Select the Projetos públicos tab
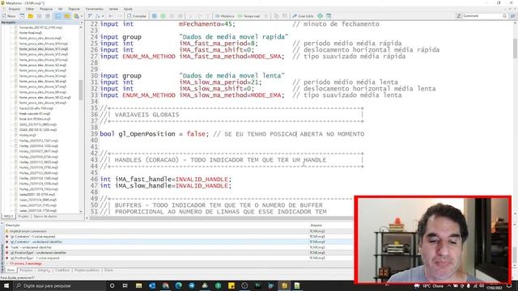Image resolution: width=518 pixels, height=291 pixels. pos(87,270)
